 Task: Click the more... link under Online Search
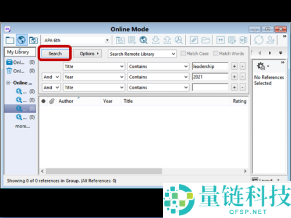(23, 126)
